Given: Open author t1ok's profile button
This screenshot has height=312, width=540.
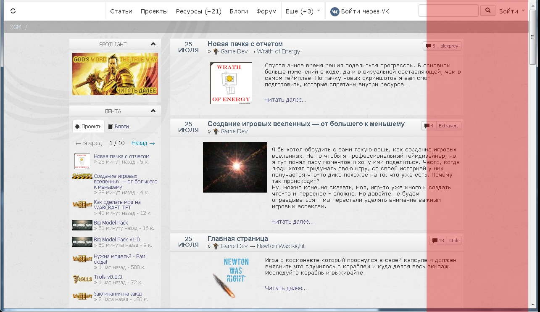Looking at the screenshot, I should [x=454, y=241].
